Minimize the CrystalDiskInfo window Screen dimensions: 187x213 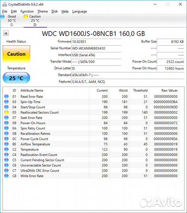pyautogui.click(x=155, y=4)
